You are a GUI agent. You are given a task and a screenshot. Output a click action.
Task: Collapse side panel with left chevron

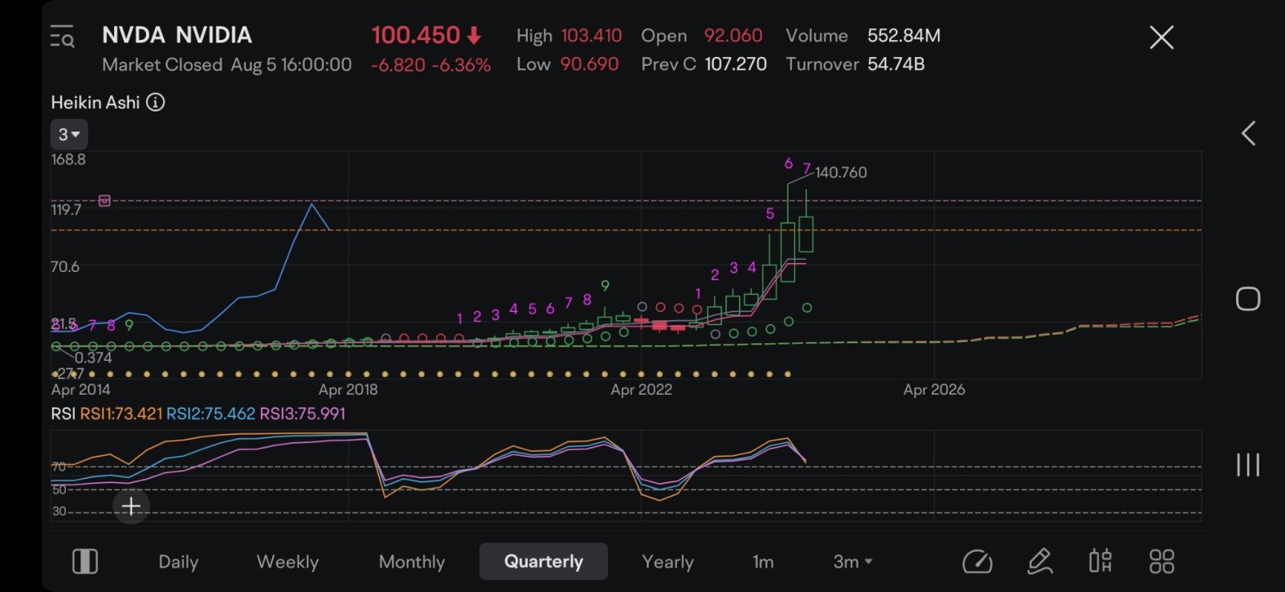pos(1248,133)
